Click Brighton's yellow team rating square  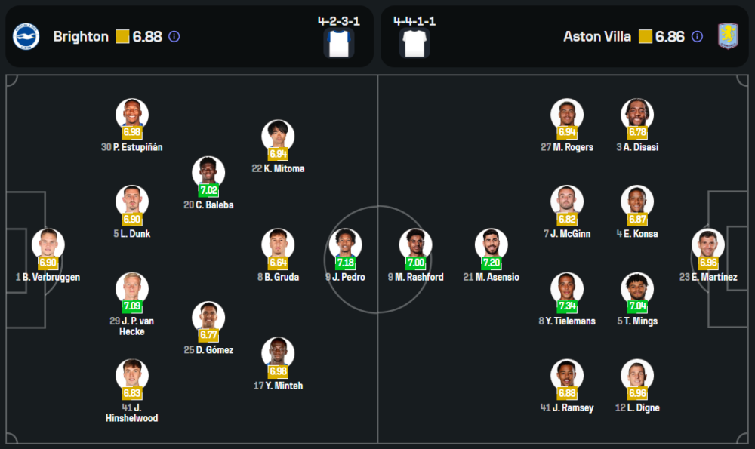point(122,36)
